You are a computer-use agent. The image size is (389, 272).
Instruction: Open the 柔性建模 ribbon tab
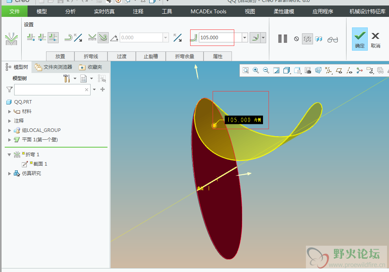pyautogui.click(x=284, y=11)
